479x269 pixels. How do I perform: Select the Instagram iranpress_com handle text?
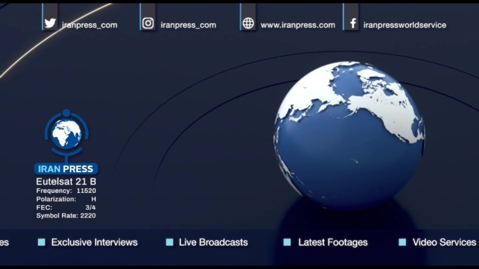(188, 25)
